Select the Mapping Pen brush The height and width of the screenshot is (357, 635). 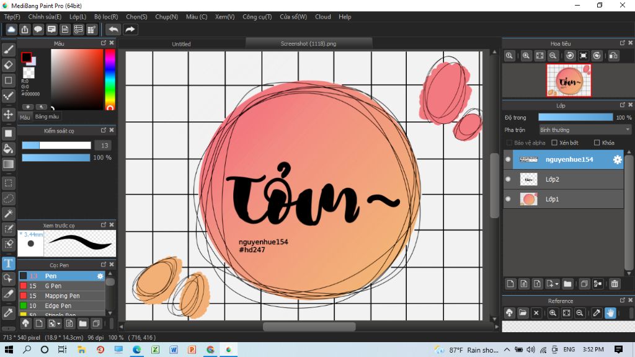tap(62, 296)
